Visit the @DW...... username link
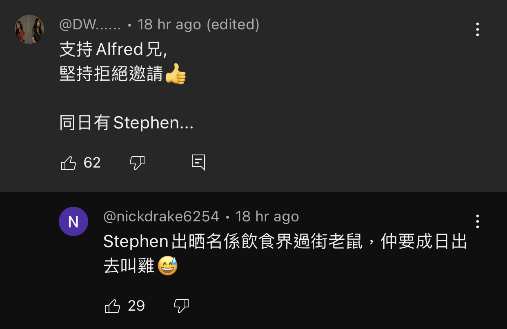The height and width of the screenshot is (329, 507). [x=90, y=24]
